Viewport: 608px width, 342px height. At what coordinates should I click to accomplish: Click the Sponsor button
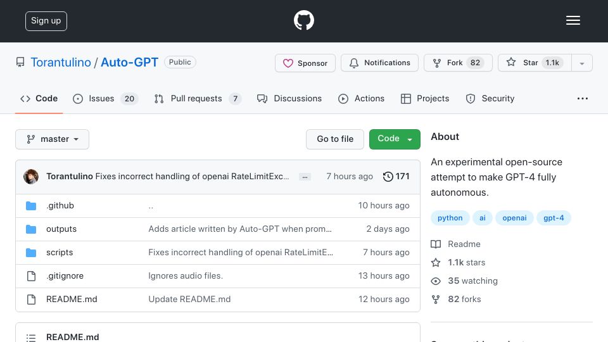[305, 63]
